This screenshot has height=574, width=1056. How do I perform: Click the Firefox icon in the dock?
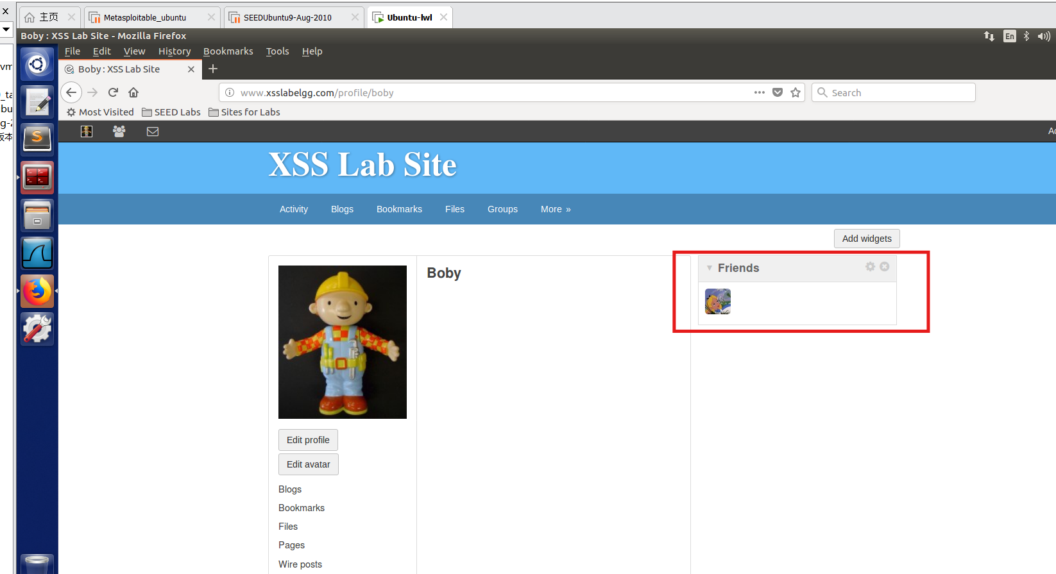click(x=37, y=291)
